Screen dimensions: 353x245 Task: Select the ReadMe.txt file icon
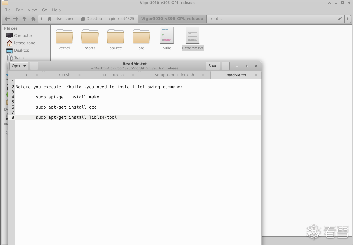coord(193,35)
